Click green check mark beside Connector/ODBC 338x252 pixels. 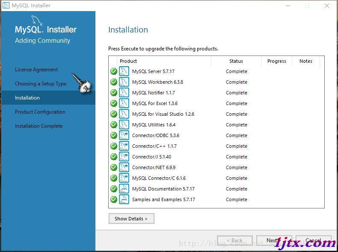[114, 135]
